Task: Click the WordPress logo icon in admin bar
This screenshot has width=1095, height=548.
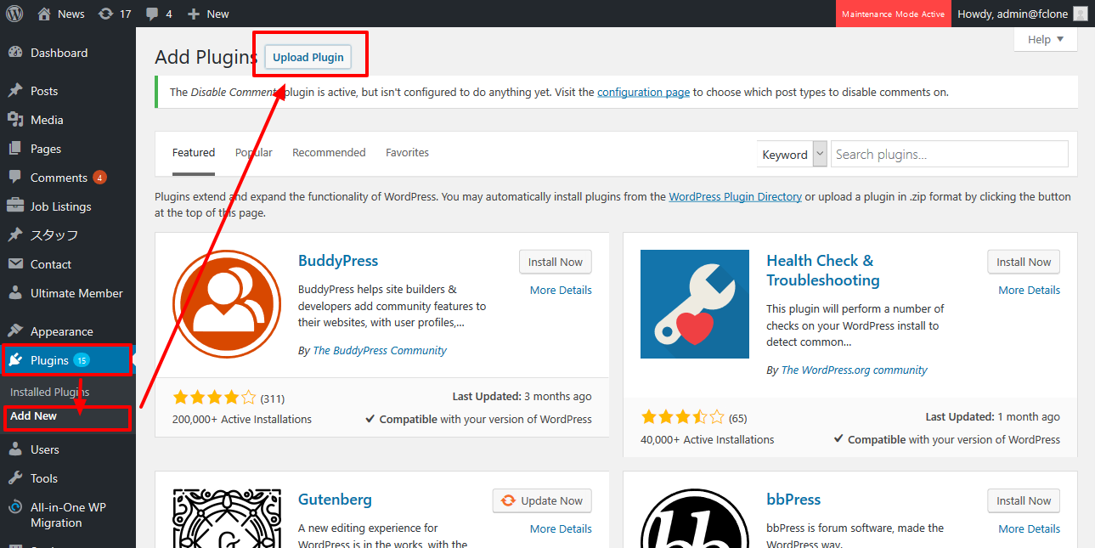Action: pyautogui.click(x=14, y=14)
